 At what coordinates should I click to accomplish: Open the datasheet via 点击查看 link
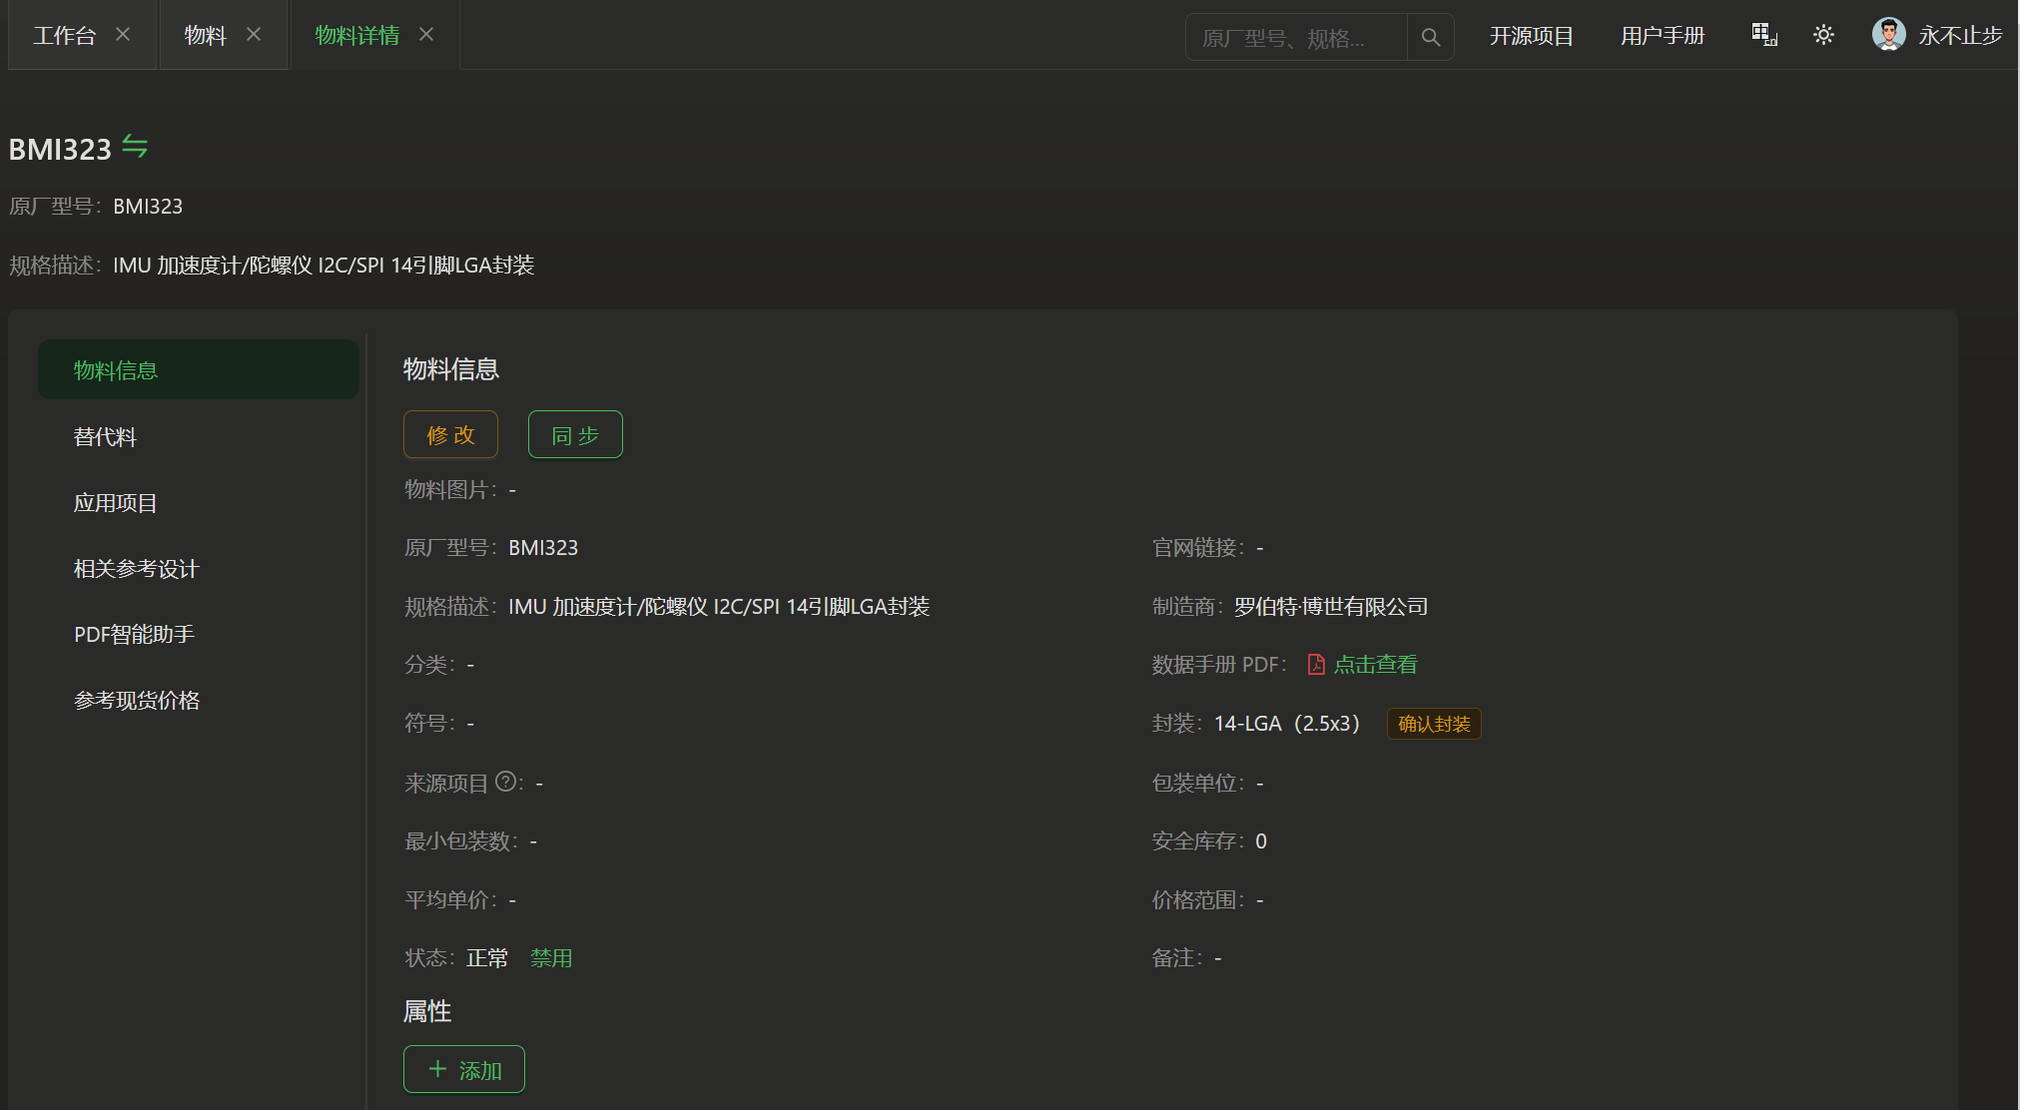click(x=1376, y=664)
